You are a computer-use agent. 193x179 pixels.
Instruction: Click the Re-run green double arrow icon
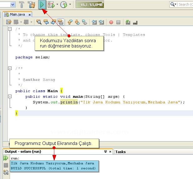6,158
